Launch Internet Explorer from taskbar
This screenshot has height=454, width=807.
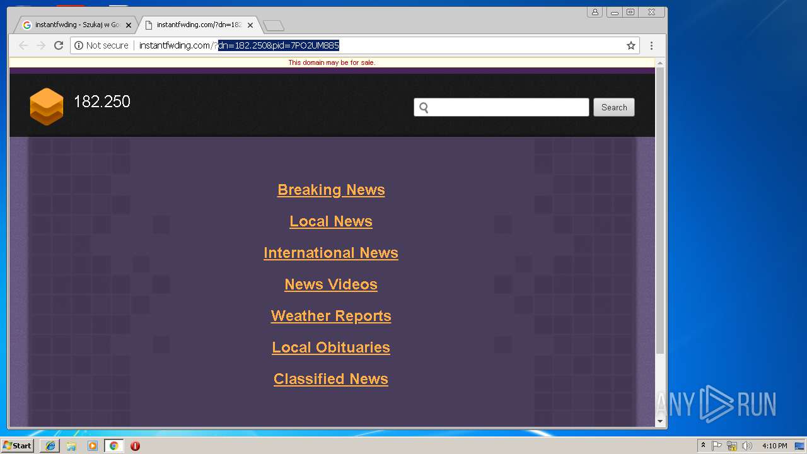(x=50, y=446)
